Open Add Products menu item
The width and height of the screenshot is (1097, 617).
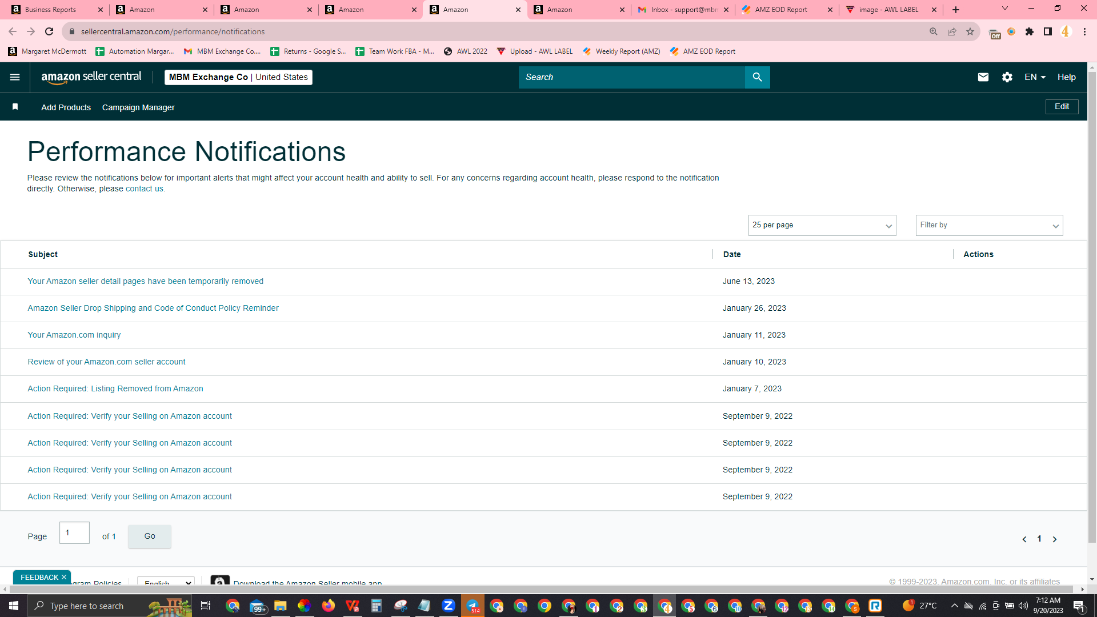[66, 107]
